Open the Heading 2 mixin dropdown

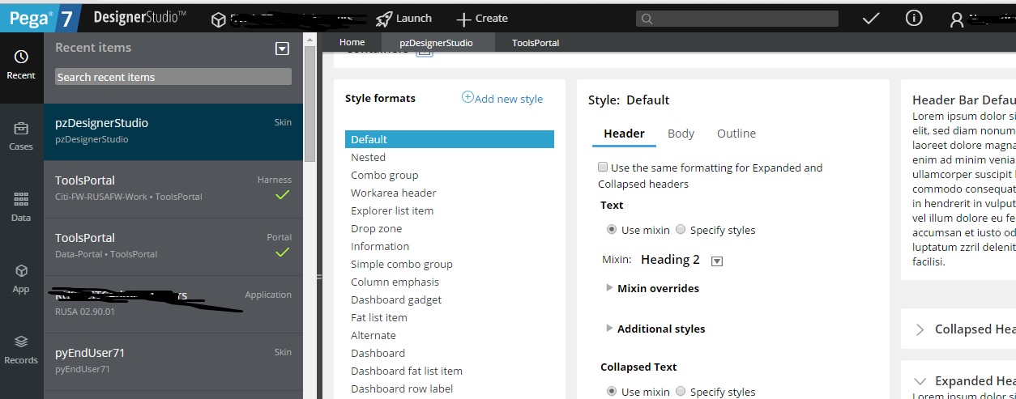tap(716, 261)
